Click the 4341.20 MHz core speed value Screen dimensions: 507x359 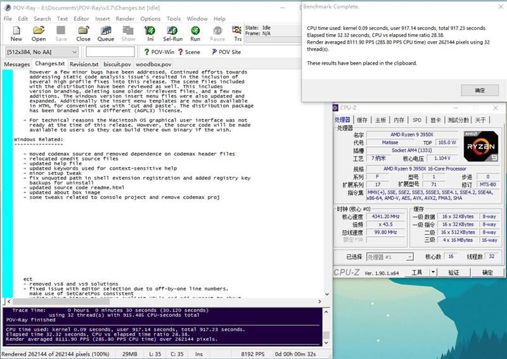(385, 217)
